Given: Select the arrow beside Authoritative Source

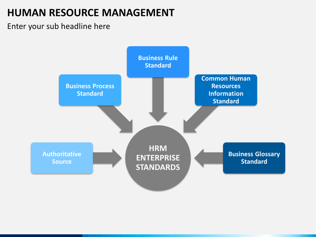Looking at the screenshot, I should click(x=107, y=158).
